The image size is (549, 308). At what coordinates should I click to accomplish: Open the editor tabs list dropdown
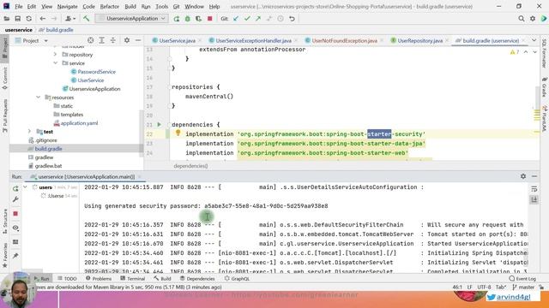534,40
